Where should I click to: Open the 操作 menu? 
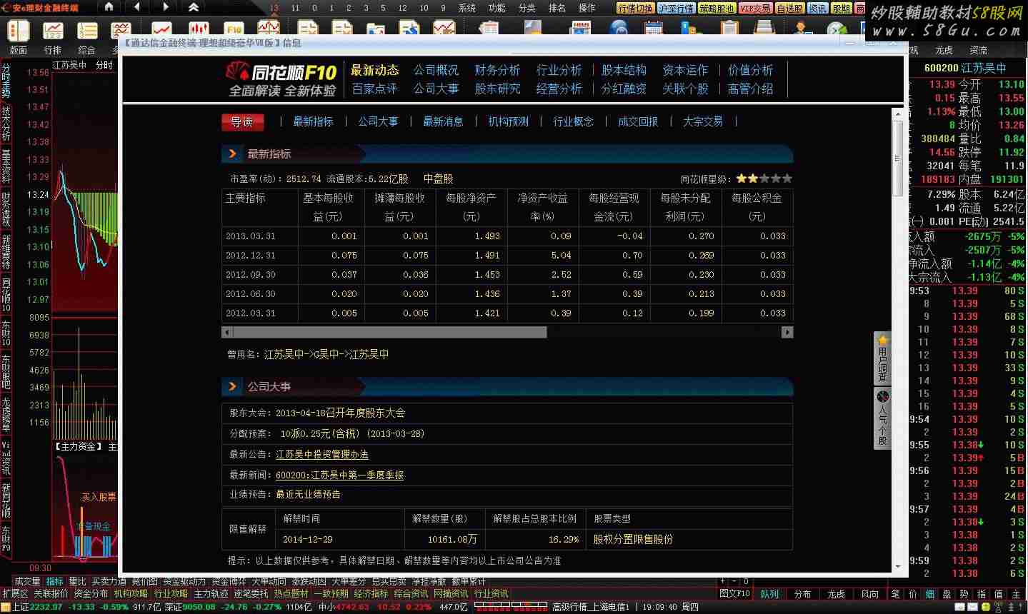[587, 8]
